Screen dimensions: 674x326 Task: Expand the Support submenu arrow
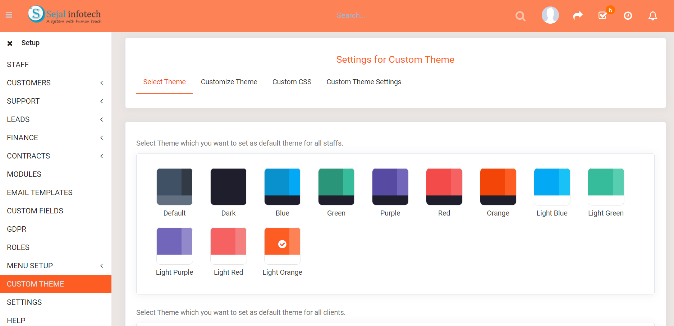tap(102, 101)
